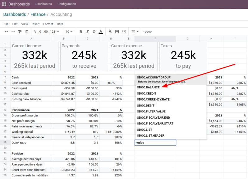The image size is (248, 179).
Task: Toggle bold formatting
Action: click(x=81, y=32)
